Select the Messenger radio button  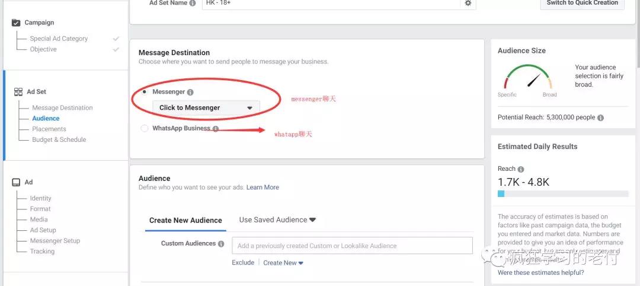pyautogui.click(x=145, y=92)
